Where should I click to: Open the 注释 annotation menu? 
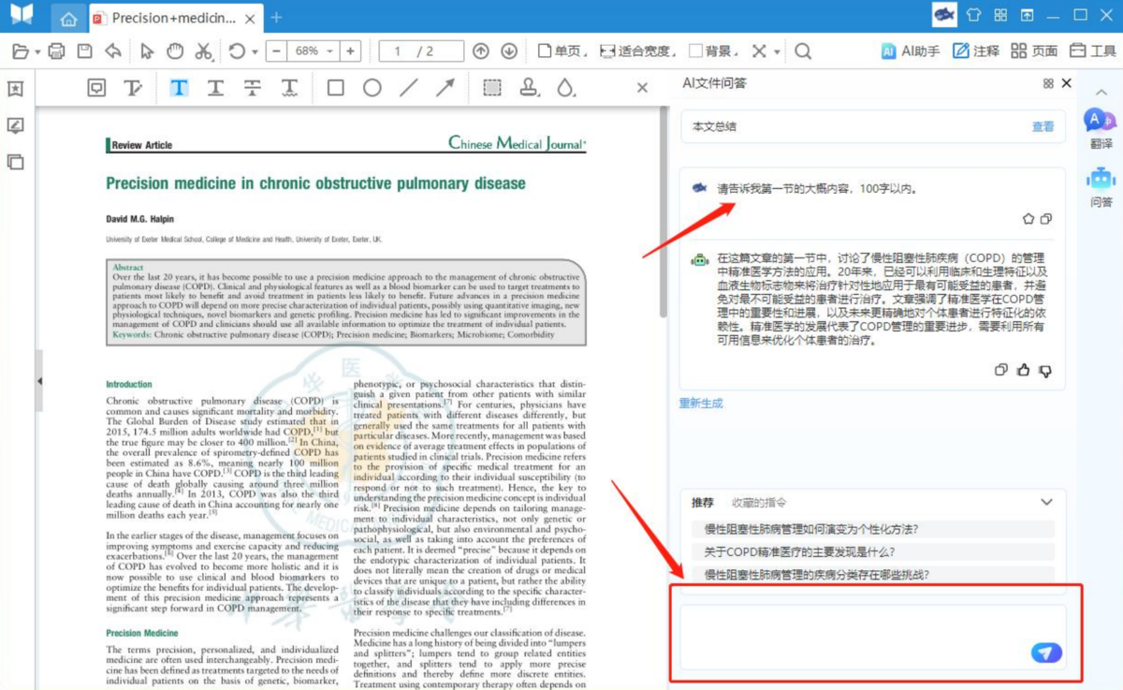point(975,51)
